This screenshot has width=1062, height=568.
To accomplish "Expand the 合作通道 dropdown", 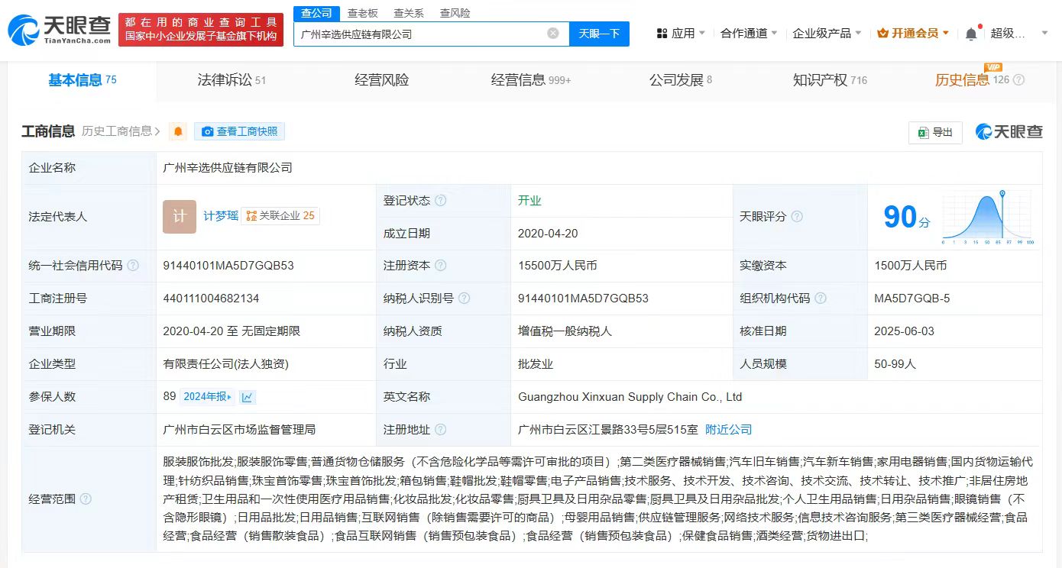I will (750, 34).
